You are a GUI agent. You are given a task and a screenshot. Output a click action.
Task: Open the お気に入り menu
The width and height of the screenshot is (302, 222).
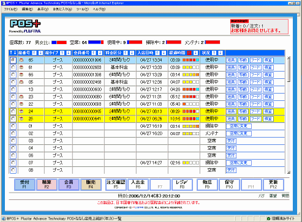62,9
